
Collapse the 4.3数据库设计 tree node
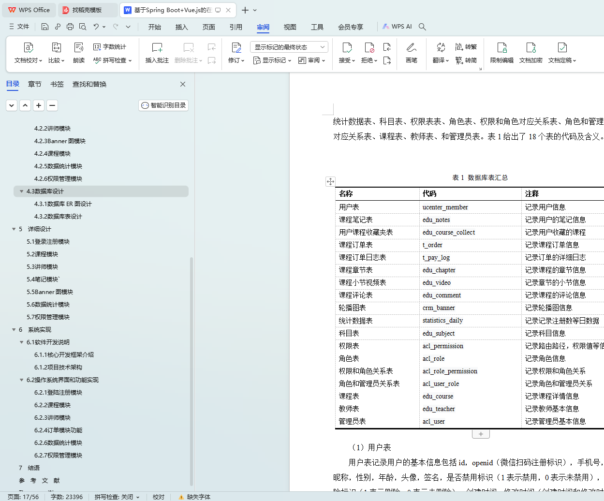coord(21,192)
